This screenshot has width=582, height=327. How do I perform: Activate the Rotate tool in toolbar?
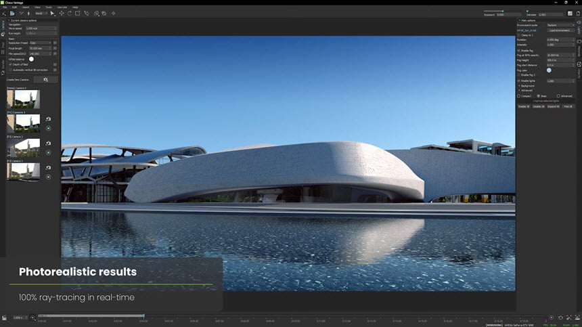70,14
